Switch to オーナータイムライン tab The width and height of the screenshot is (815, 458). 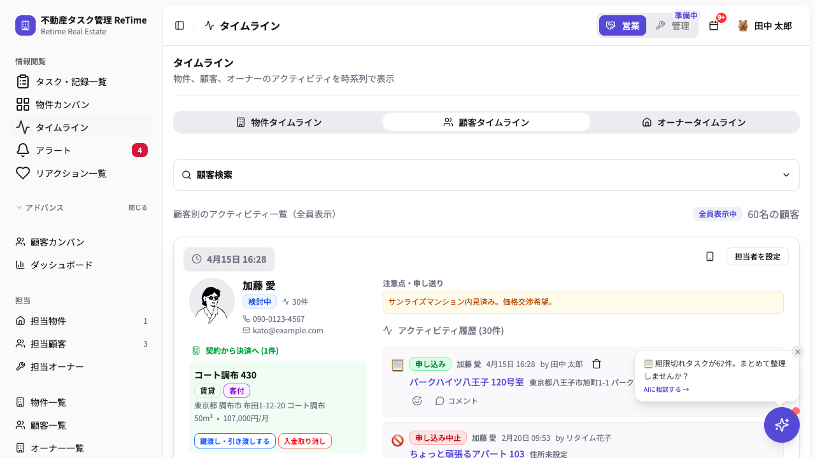tap(694, 122)
